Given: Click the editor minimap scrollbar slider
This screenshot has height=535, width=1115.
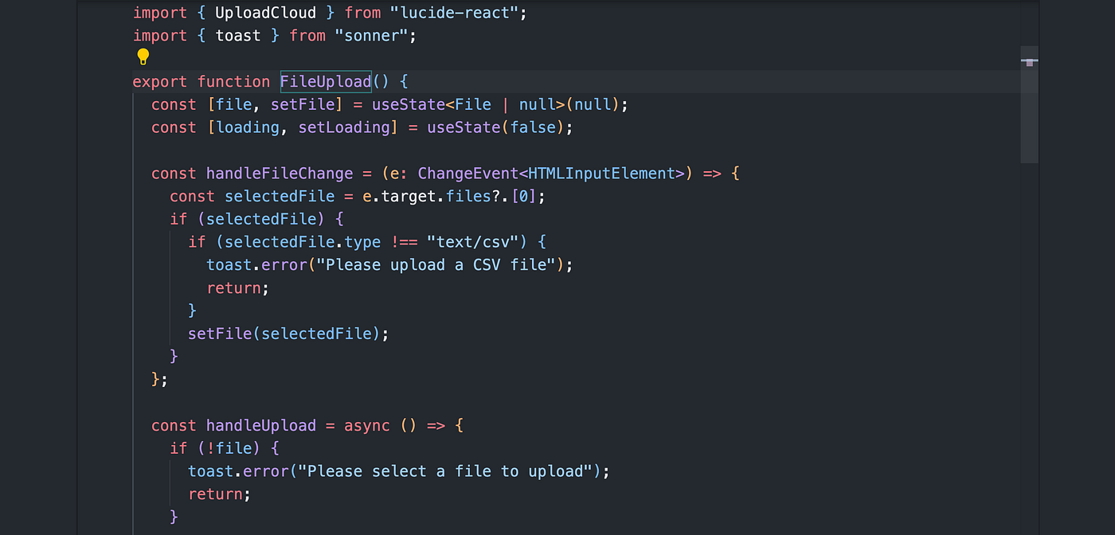Looking at the screenshot, I should (1029, 104).
